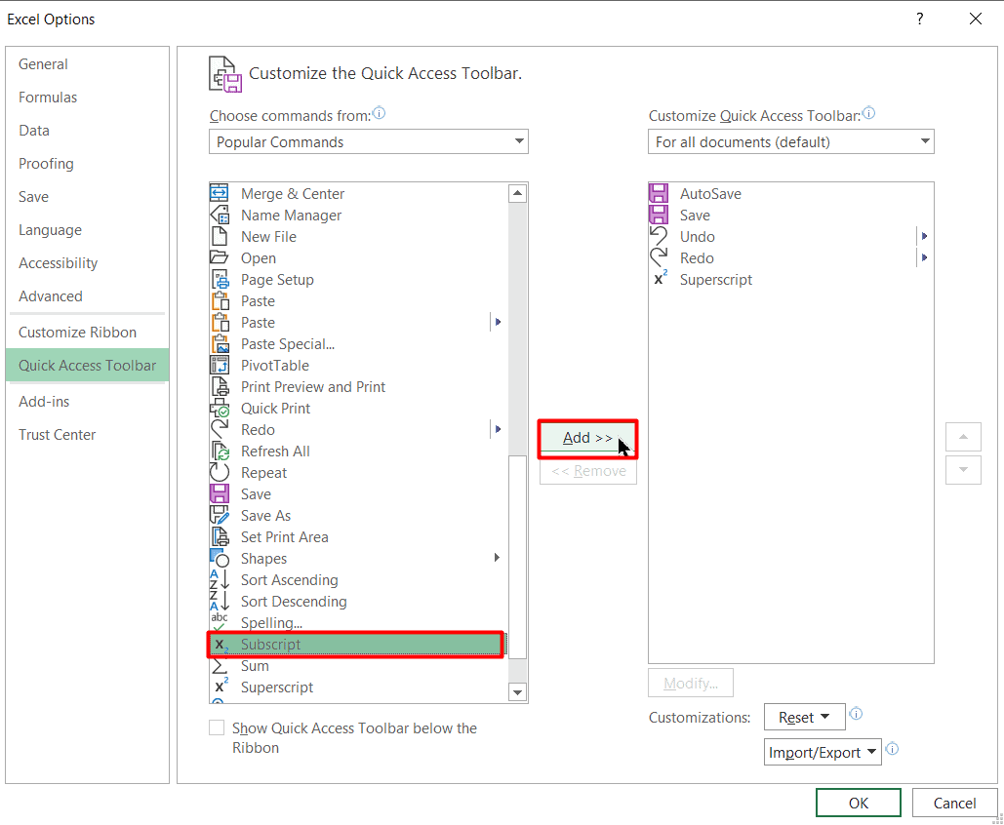Viewport: 1004px width, 825px height.
Task: Click the info icon beside Customize Quick Access Toolbar
Action: click(x=868, y=112)
